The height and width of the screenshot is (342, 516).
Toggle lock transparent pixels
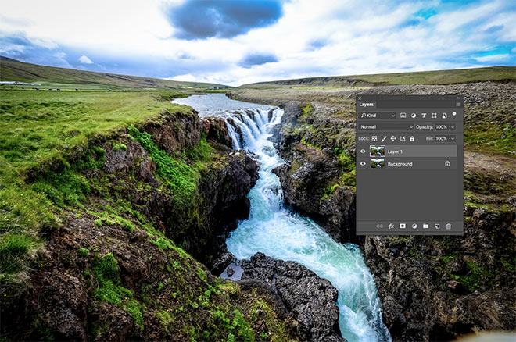tap(374, 139)
